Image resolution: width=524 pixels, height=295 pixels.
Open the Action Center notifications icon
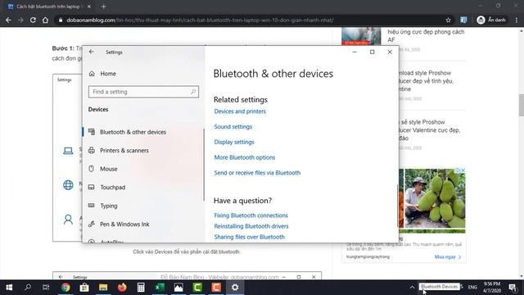(x=513, y=288)
